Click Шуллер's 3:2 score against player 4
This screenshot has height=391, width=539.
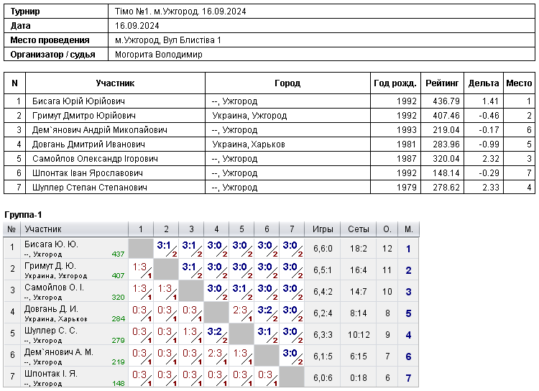coord(214,332)
